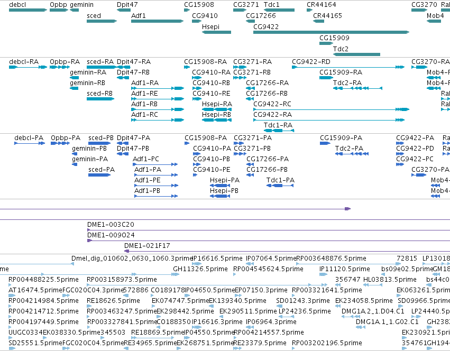Click the CG9410 gene label

coord(205,15)
